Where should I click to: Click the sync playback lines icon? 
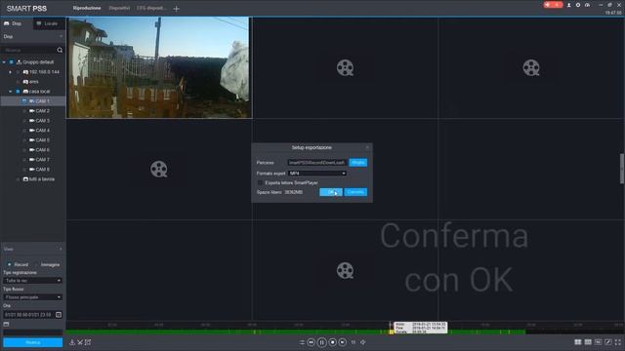click(302, 342)
